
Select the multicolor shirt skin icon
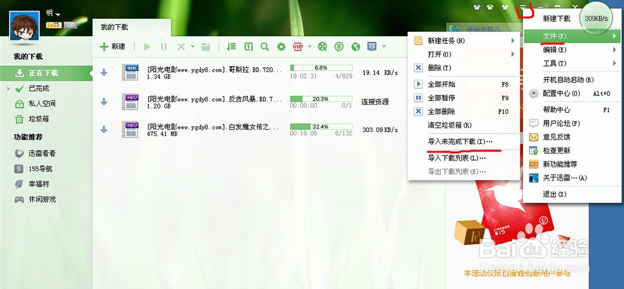(x=477, y=7)
